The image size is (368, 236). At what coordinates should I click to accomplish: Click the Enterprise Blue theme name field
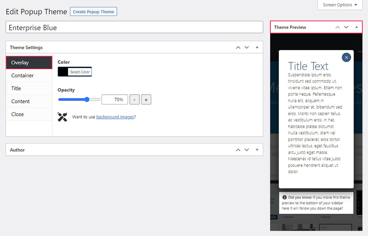pos(134,27)
